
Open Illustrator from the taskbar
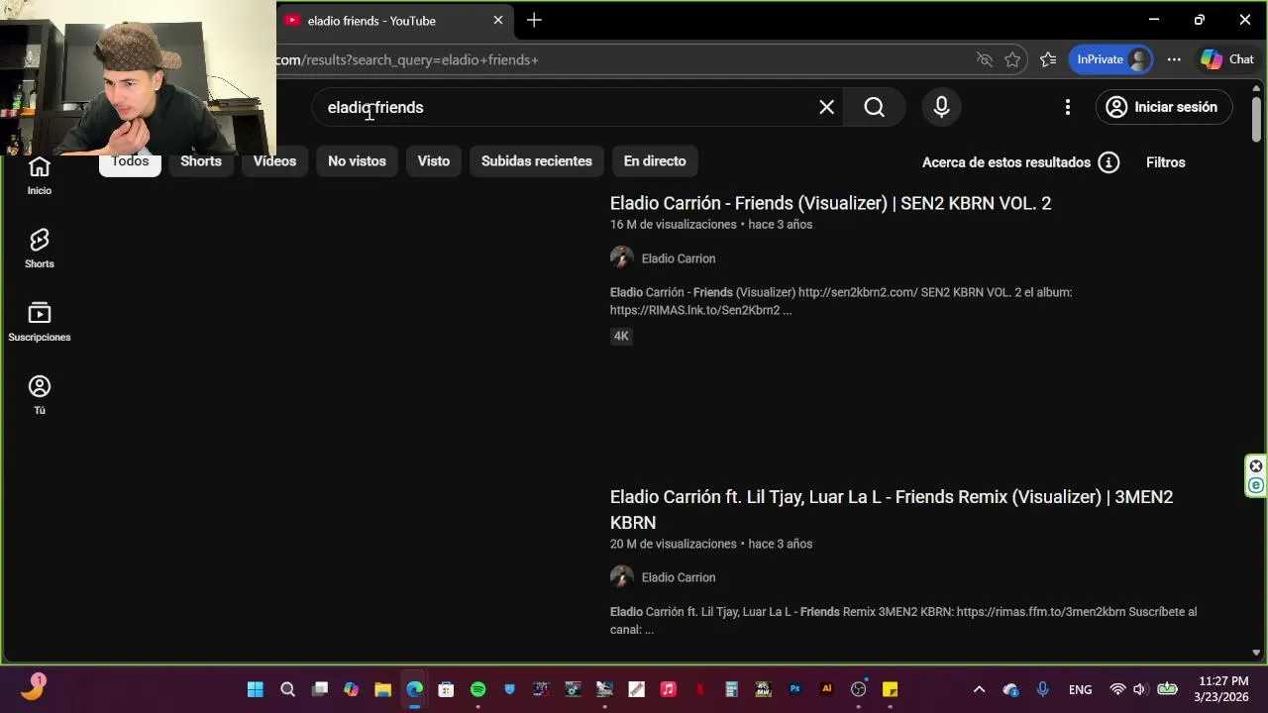(x=826, y=689)
